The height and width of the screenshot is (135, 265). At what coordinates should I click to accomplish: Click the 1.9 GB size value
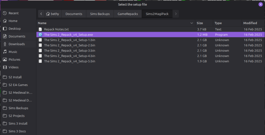202,61
